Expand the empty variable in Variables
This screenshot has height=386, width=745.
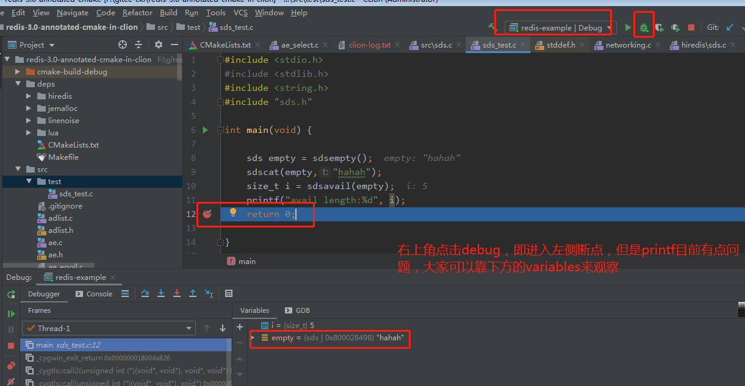(x=253, y=337)
